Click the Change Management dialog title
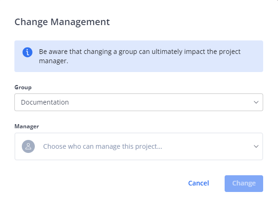This screenshot has width=278, height=205. (x=62, y=22)
